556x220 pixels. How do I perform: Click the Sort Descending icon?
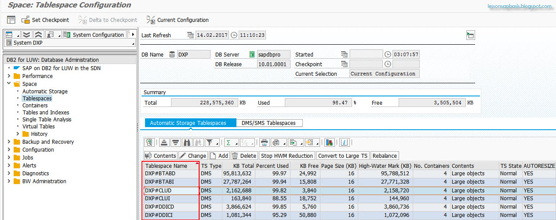pyautogui.click(x=175, y=142)
